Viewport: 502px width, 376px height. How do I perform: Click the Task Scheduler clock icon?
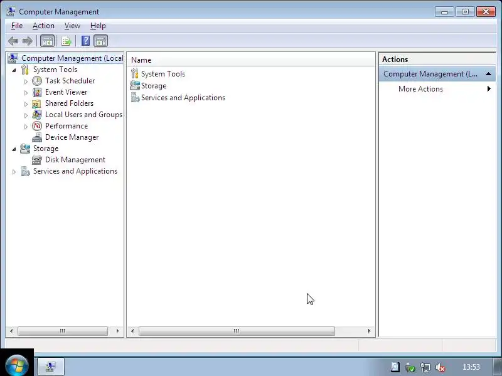(37, 81)
